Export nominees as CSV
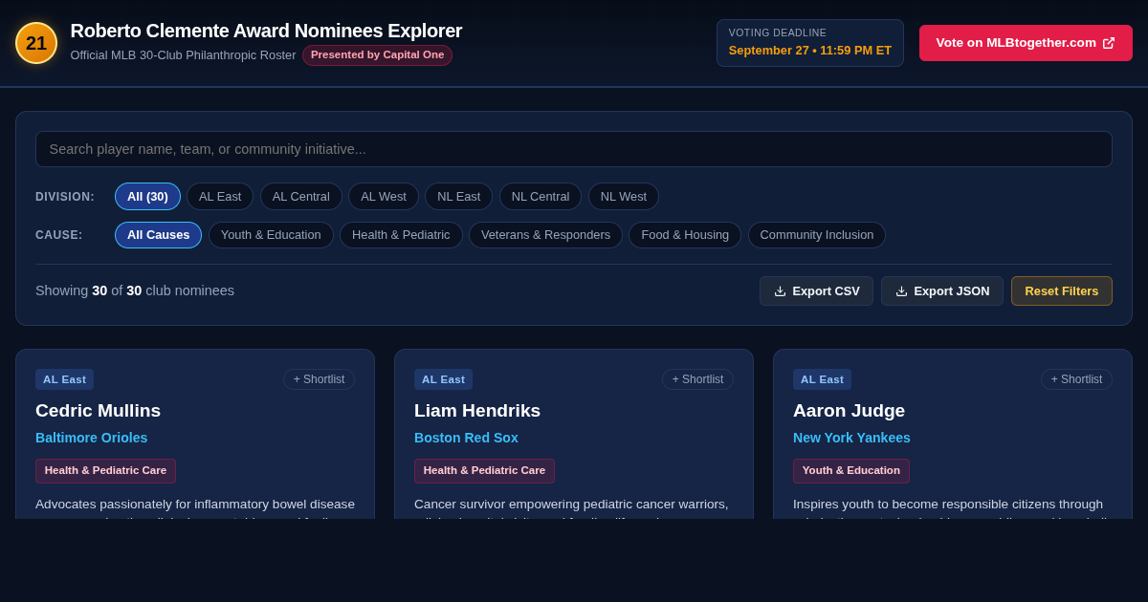Viewport: 1148px width, 602px height. [x=816, y=291]
